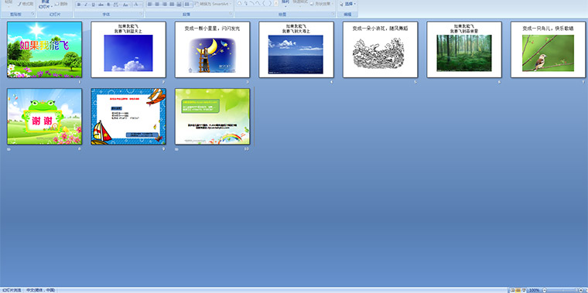The image size is (588, 293).
Task: Select the 如果我能飞 title slide thumbnail
Action: coord(44,49)
